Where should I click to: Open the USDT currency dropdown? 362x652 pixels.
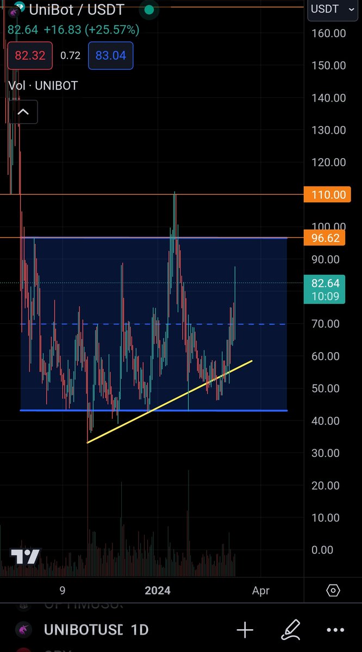(x=332, y=10)
